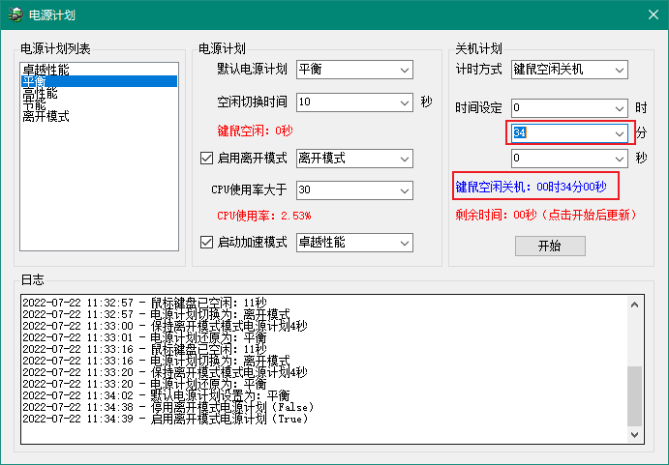Click the 剩余时间: 00秒 text
The width and height of the screenshot is (669, 465).
tap(546, 215)
